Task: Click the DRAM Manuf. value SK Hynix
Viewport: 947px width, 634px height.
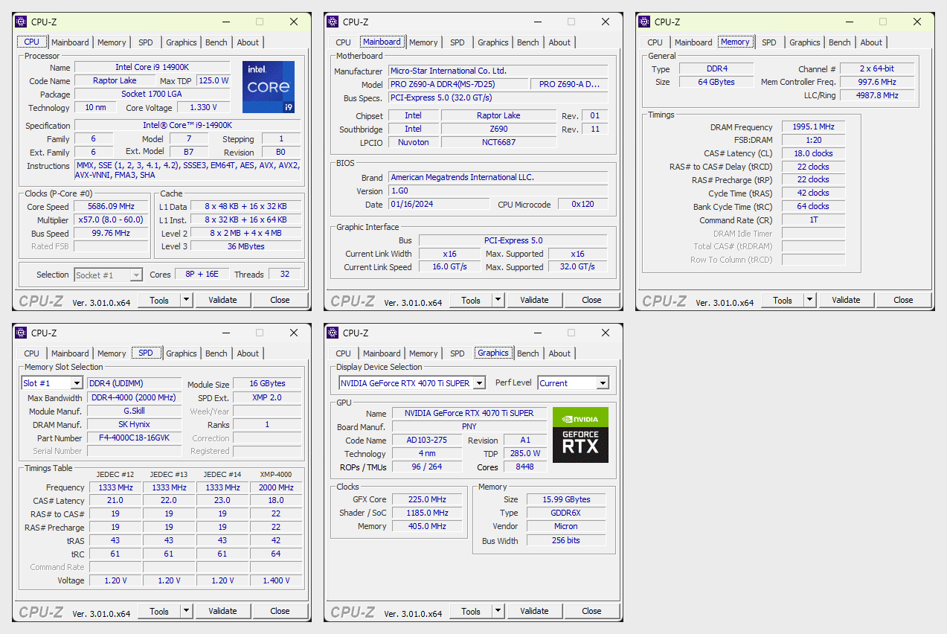Action: coord(135,425)
